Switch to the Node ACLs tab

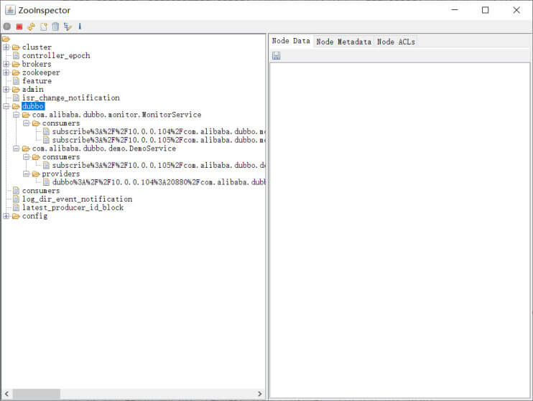[x=396, y=42]
